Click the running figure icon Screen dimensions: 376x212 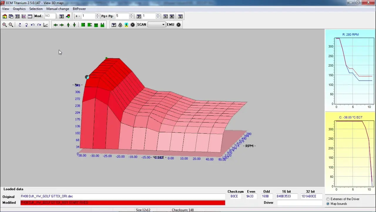[126, 25]
